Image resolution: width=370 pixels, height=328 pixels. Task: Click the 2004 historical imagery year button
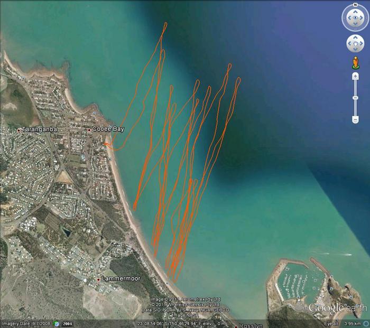click(68, 323)
